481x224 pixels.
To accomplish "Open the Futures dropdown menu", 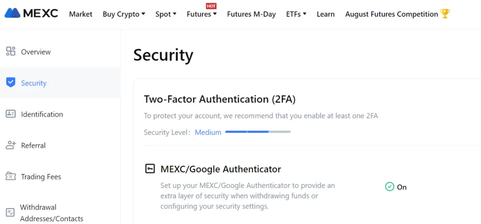I will point(202,14).
